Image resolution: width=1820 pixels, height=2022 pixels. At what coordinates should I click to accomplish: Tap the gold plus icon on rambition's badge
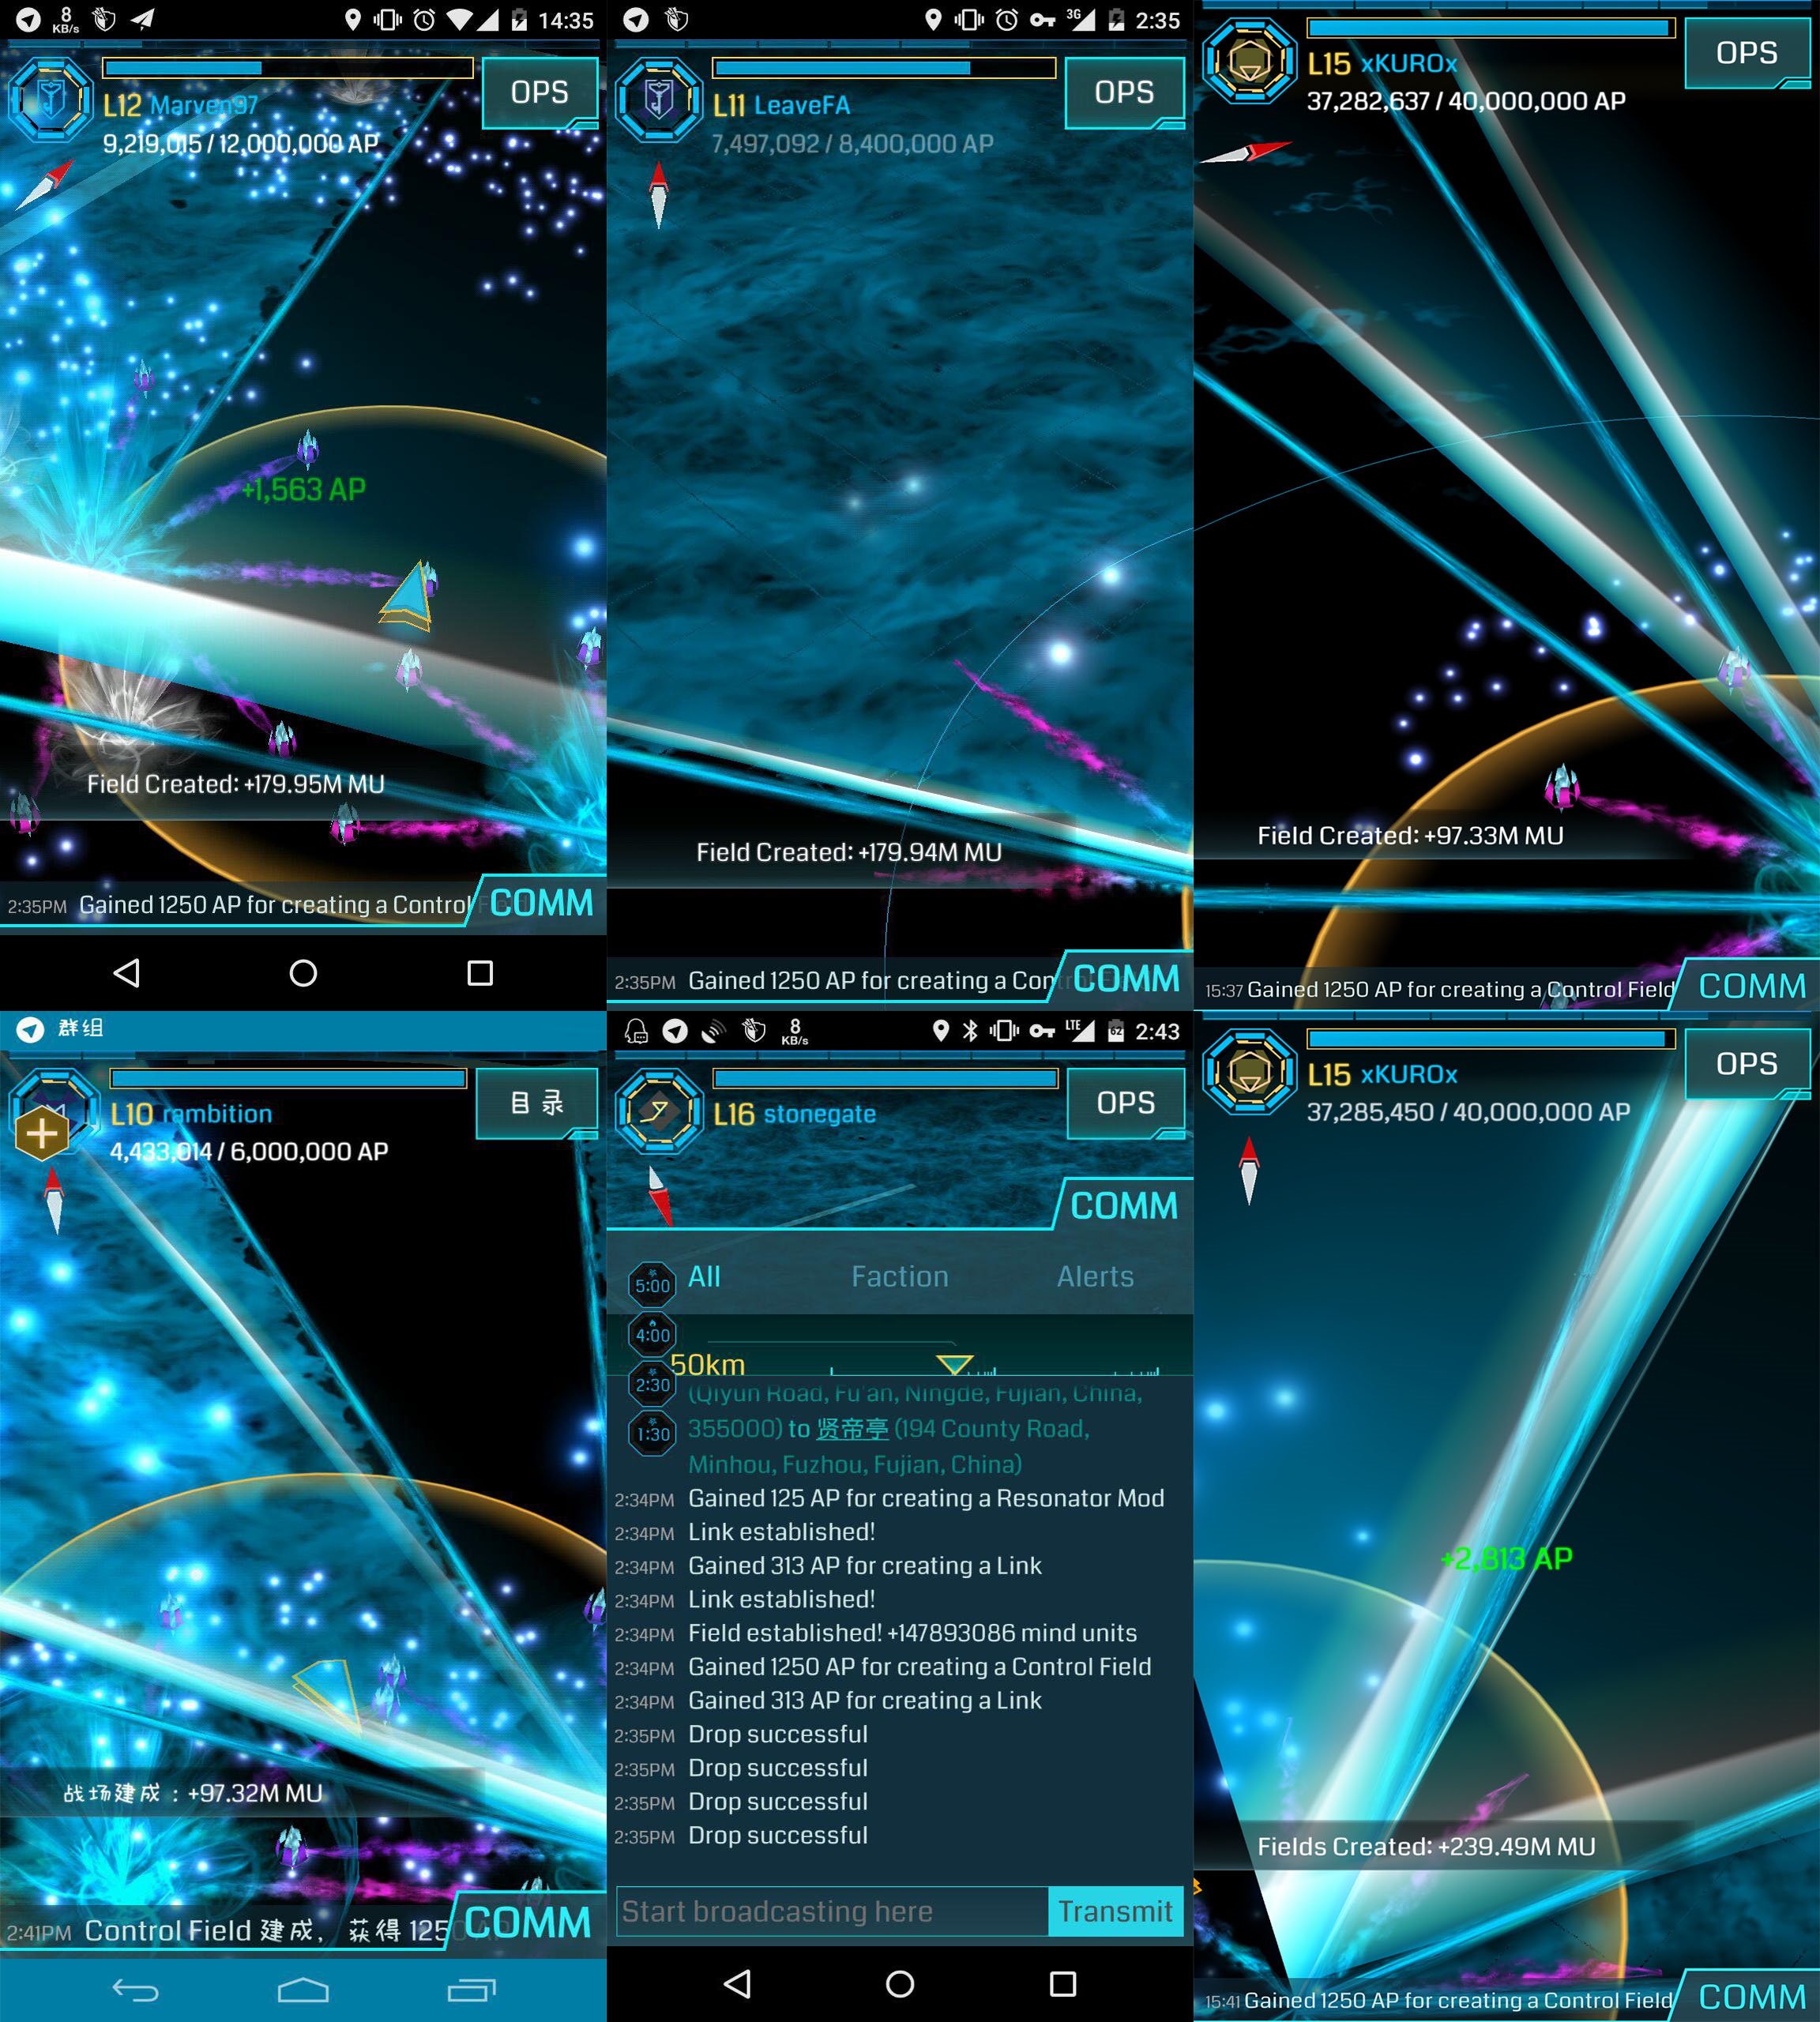pyautogui.click(x=42, y=1134)
